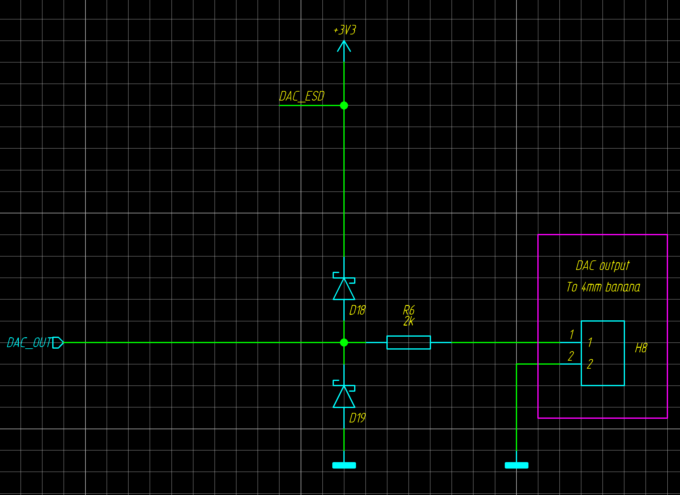This screenshot has width=680, height=495.
Task: Select the 2k resistor value text
Action: [x=409, y=321]
